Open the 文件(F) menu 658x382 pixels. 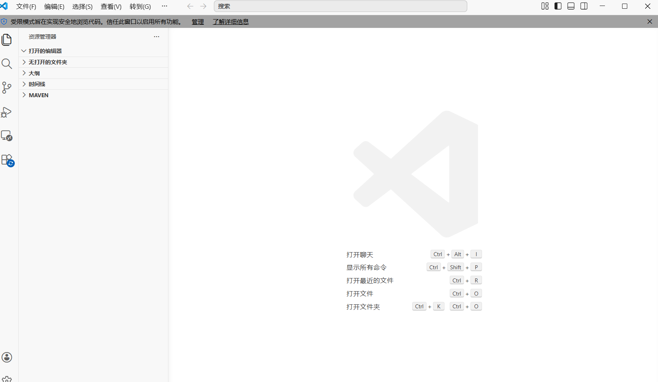26,7
